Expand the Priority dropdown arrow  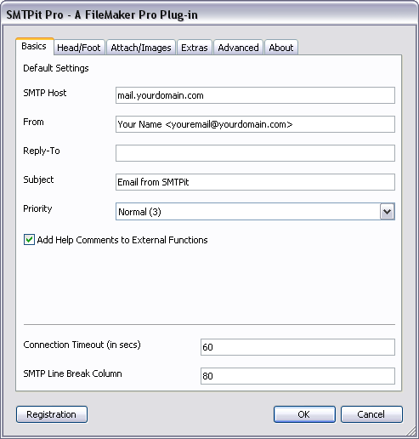[387, 212]
